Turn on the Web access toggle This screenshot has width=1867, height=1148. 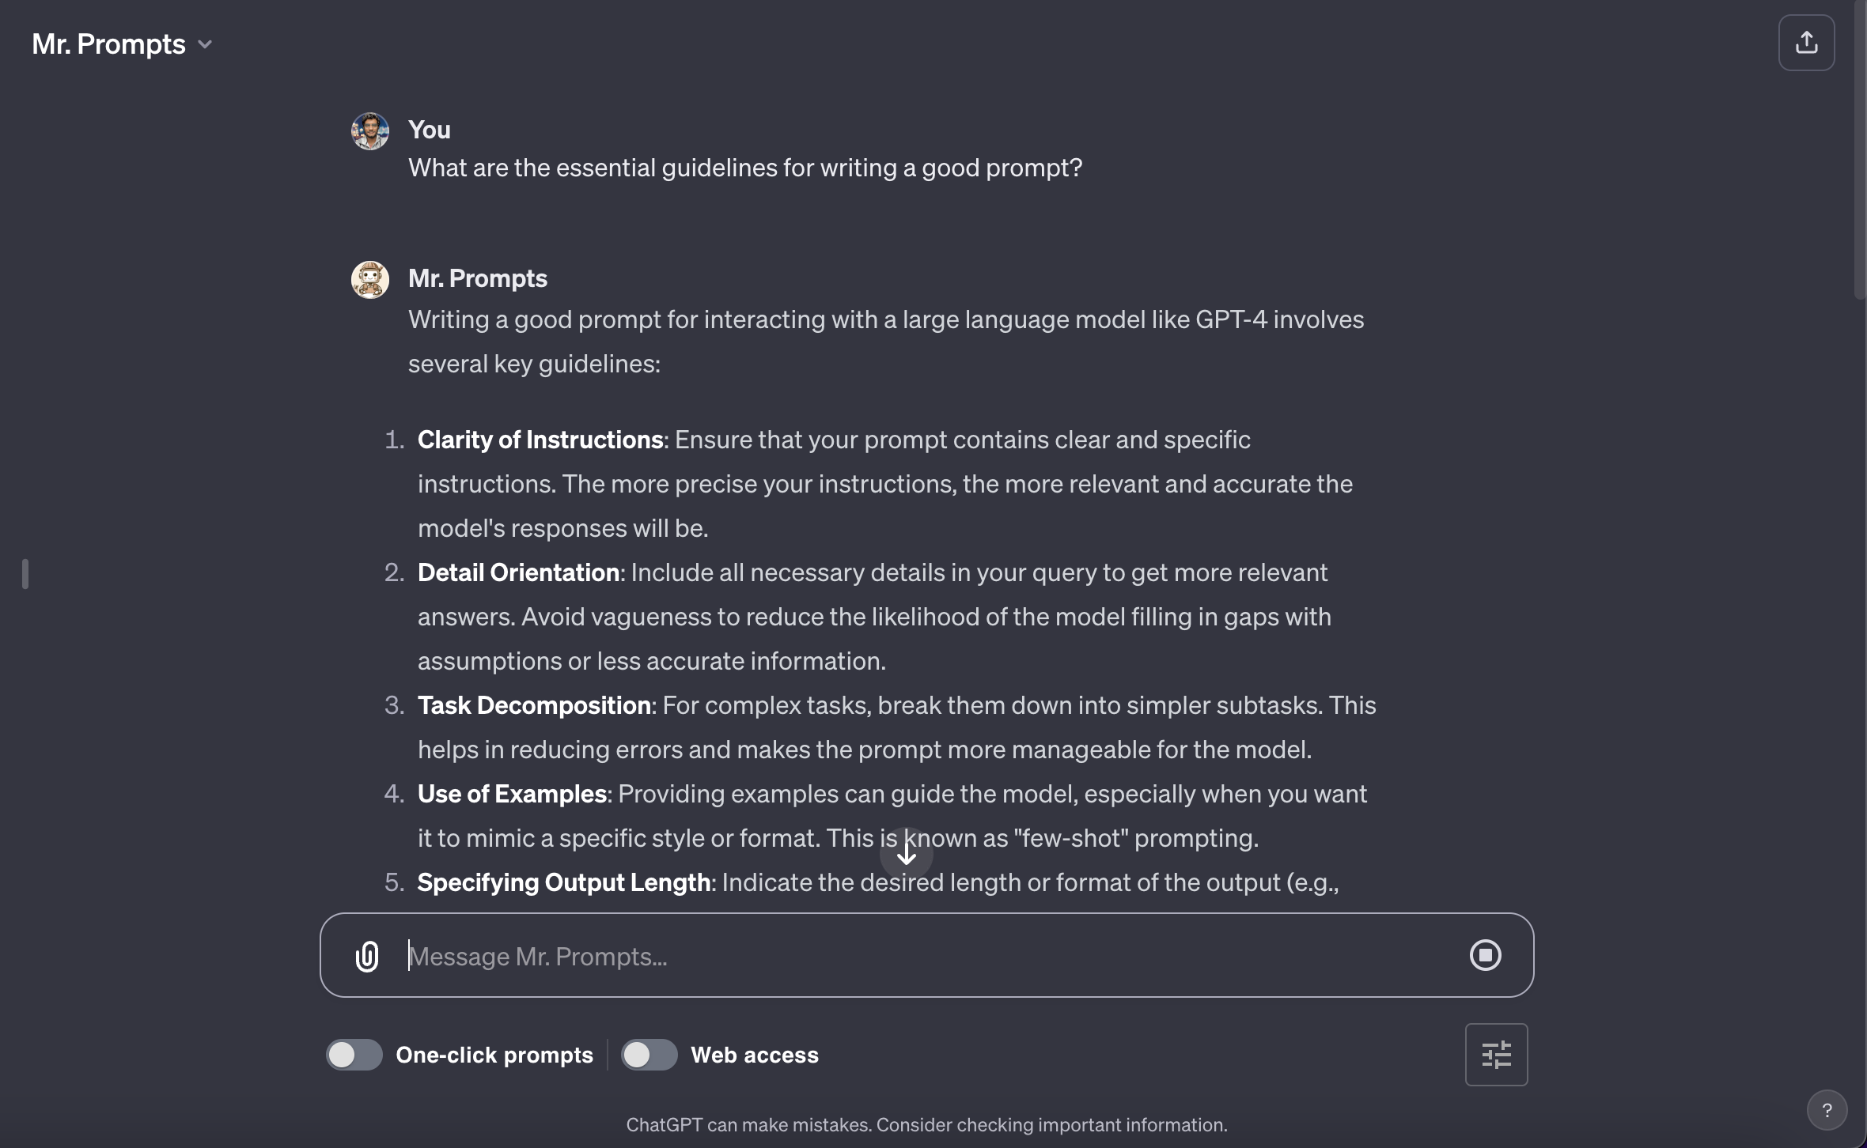pos(649,1055)
